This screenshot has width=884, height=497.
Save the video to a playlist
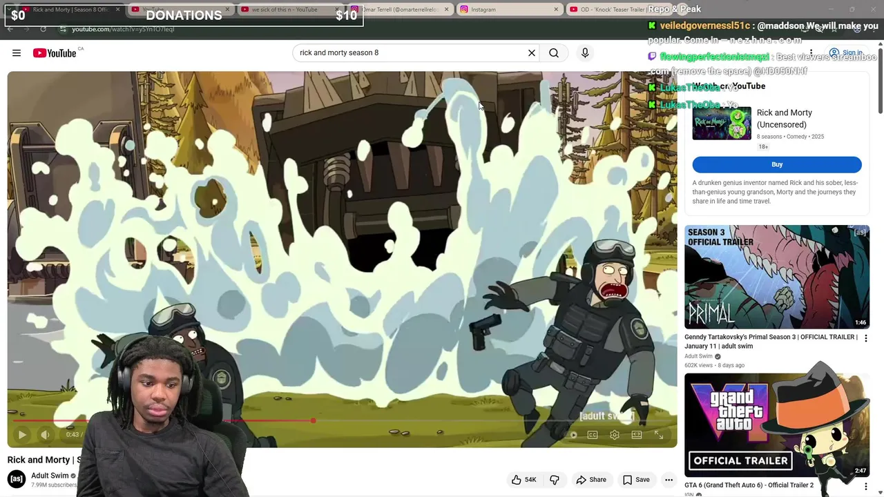coord(636,480)
